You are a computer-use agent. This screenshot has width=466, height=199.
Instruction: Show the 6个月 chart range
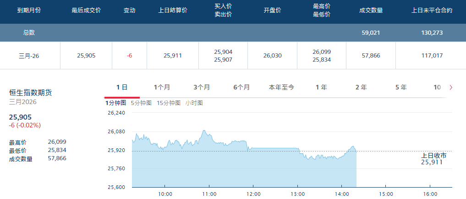241,87
